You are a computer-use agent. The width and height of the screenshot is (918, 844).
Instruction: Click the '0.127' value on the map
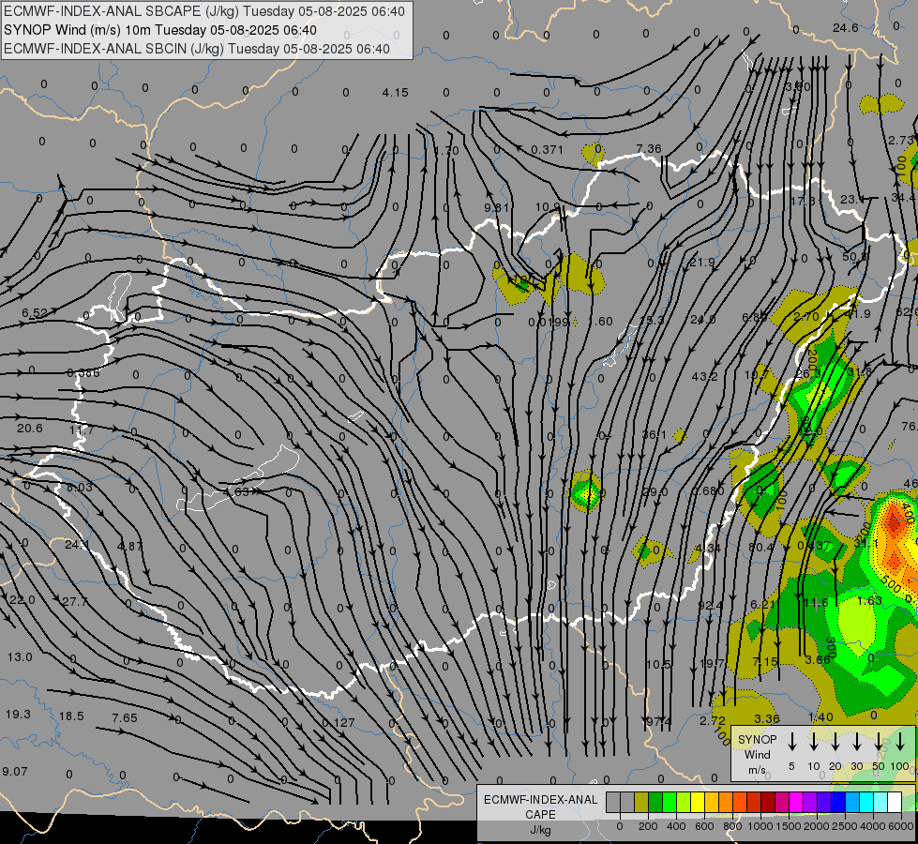(339, 722)
